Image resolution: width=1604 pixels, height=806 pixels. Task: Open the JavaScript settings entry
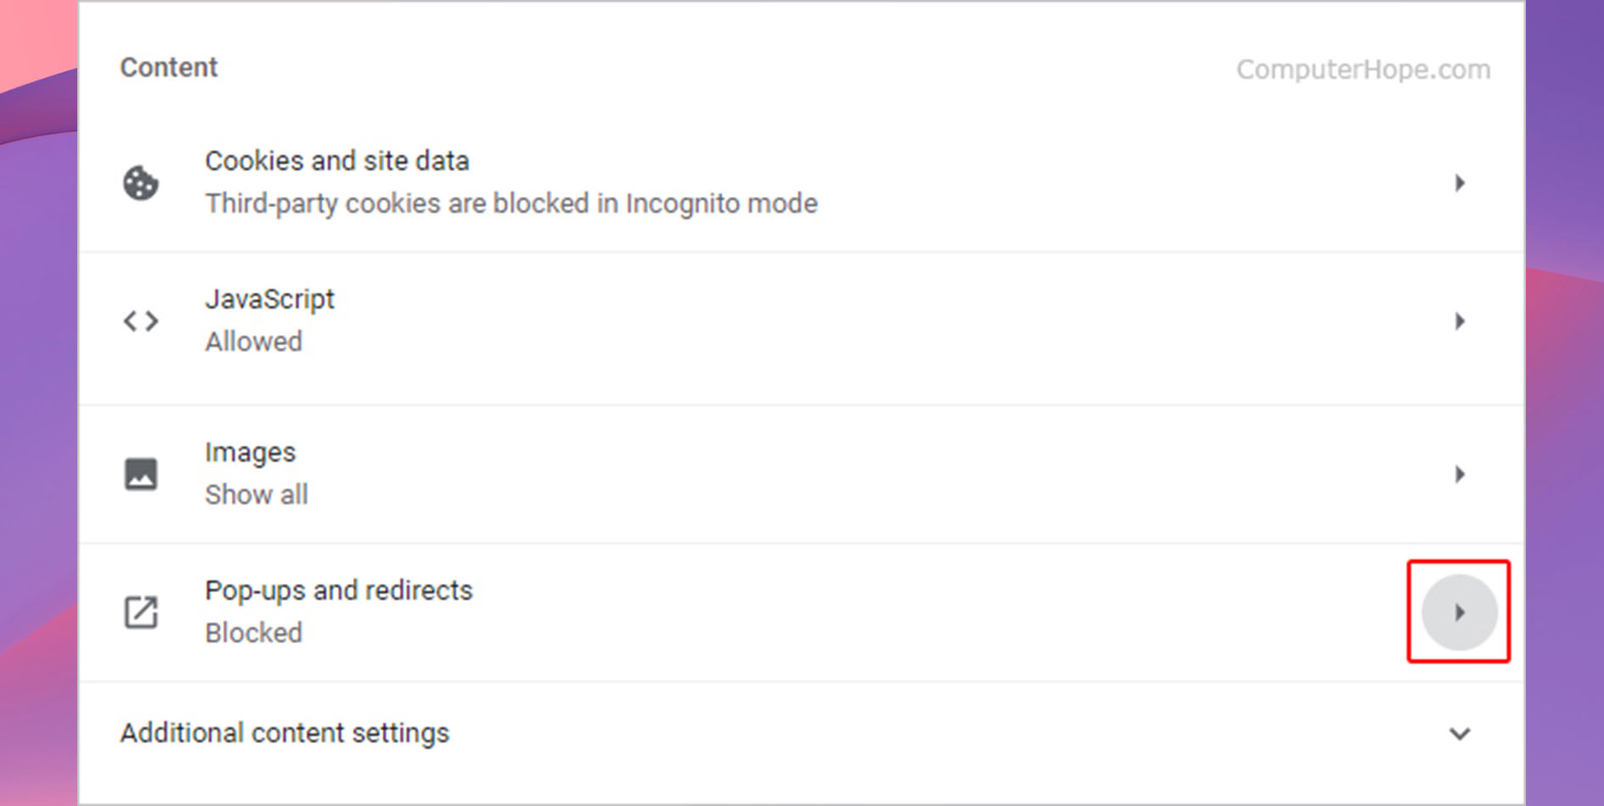270,299
